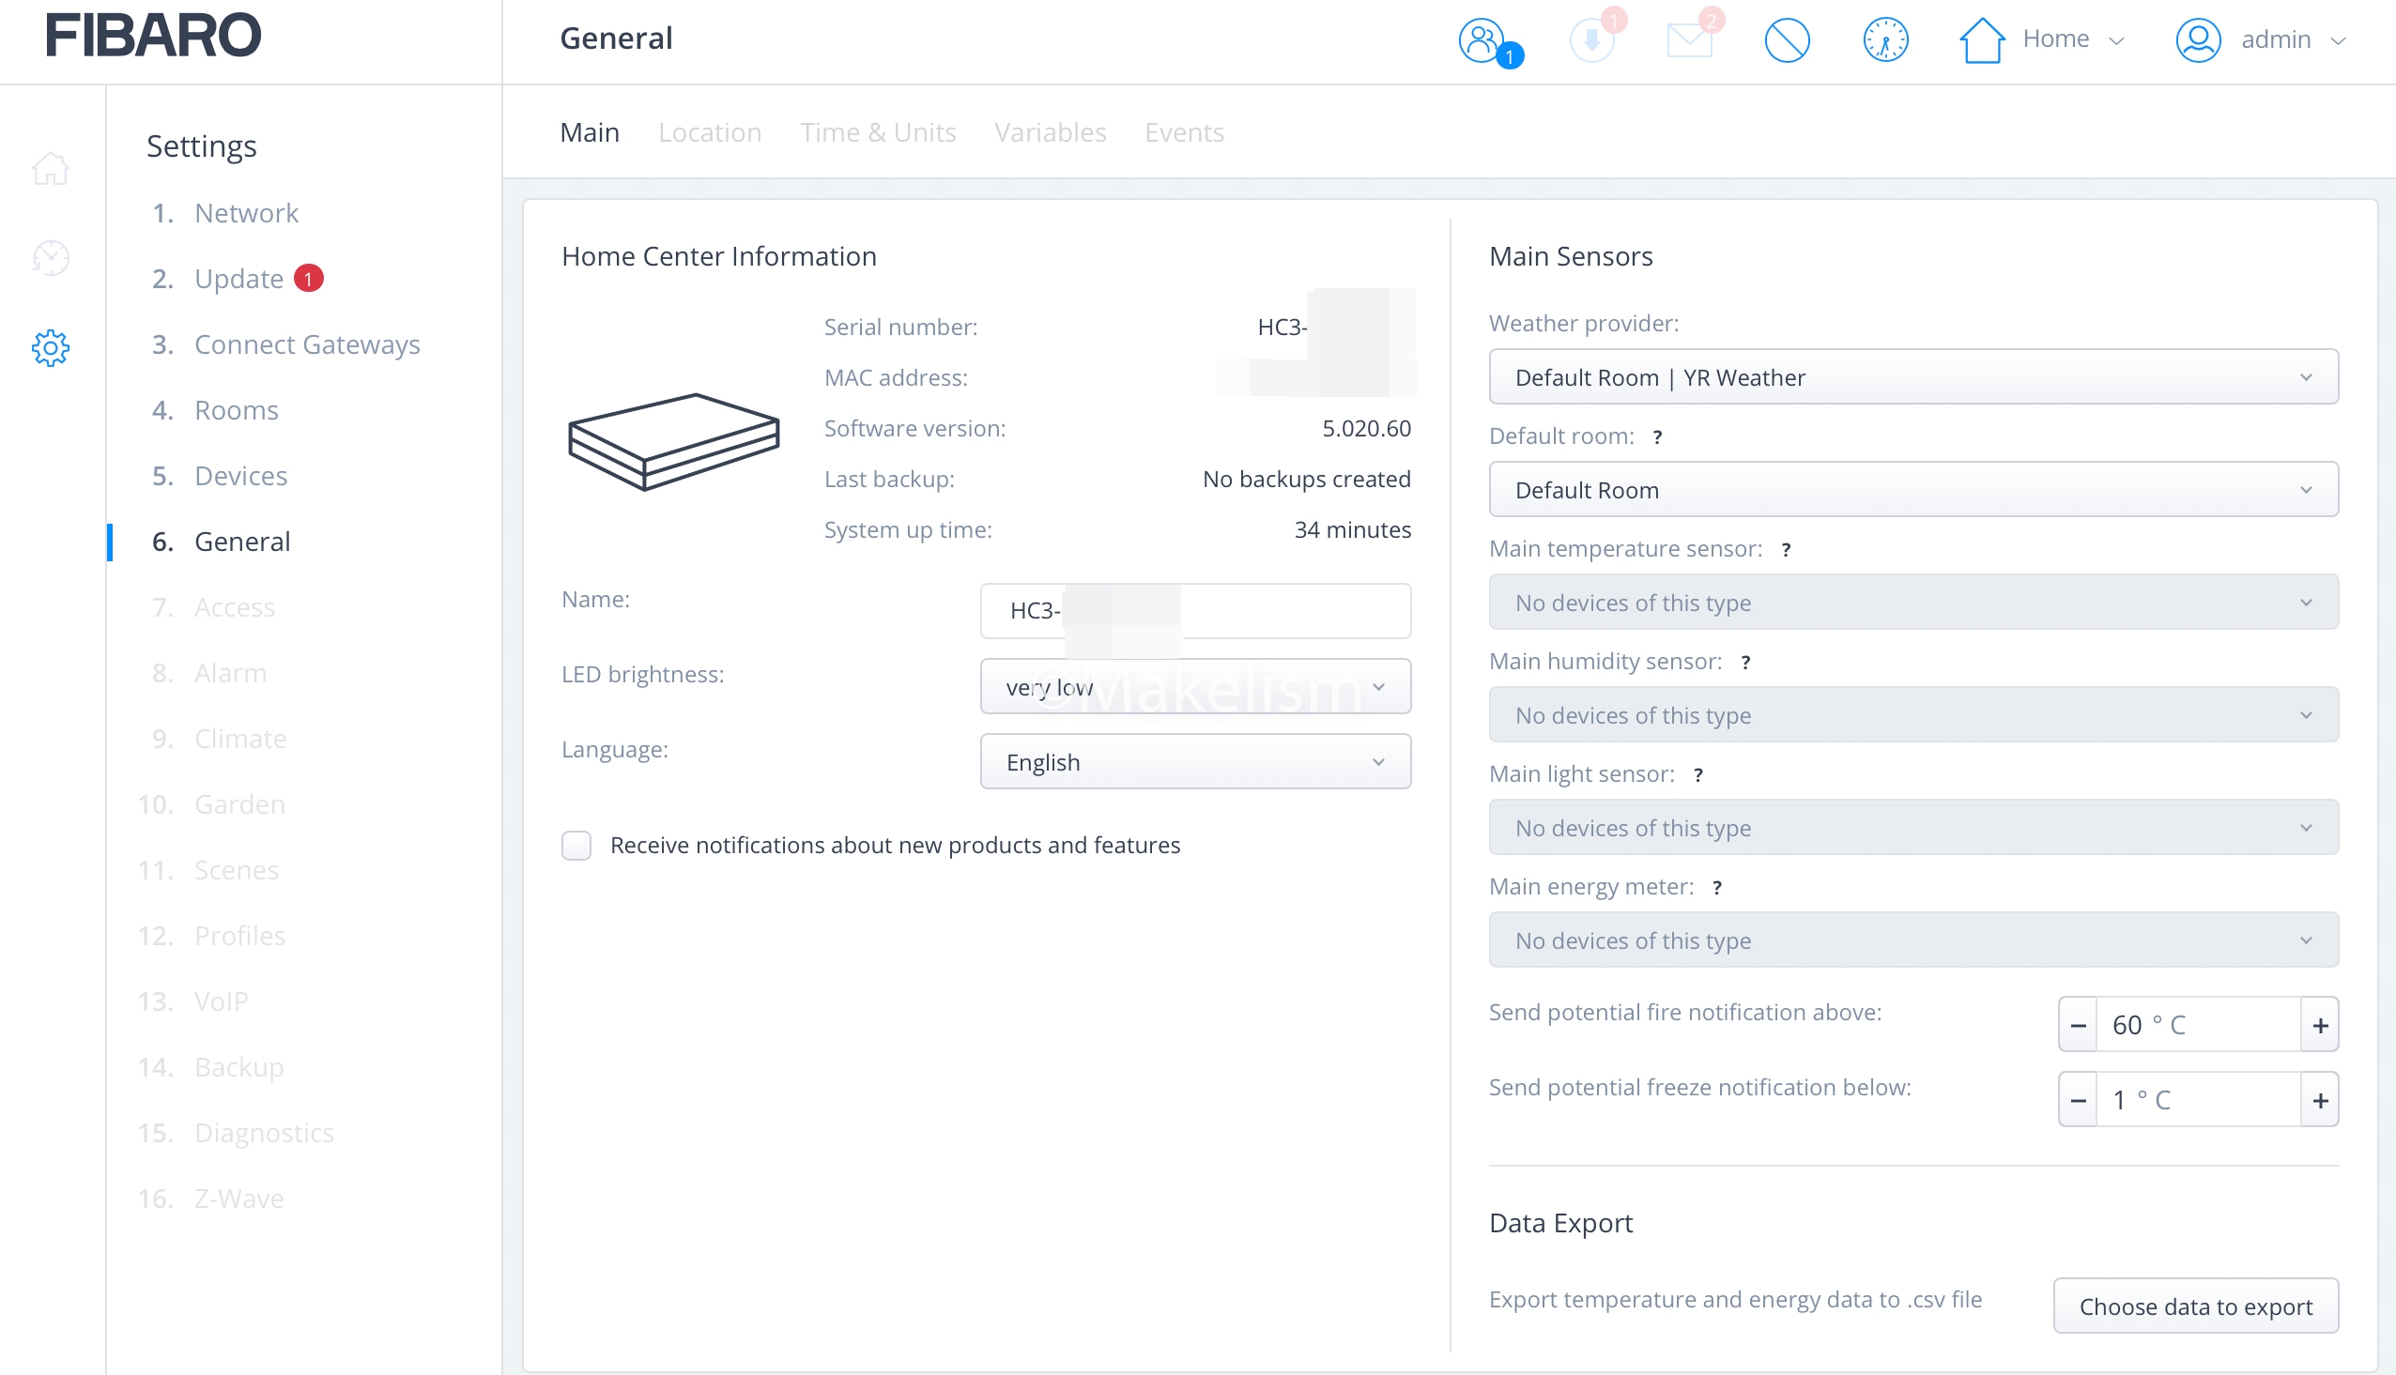Enable notifications about new products checkbox
Image resolution: width=2396 pixels, height=1375 pixels.
[x=576, y=846]
